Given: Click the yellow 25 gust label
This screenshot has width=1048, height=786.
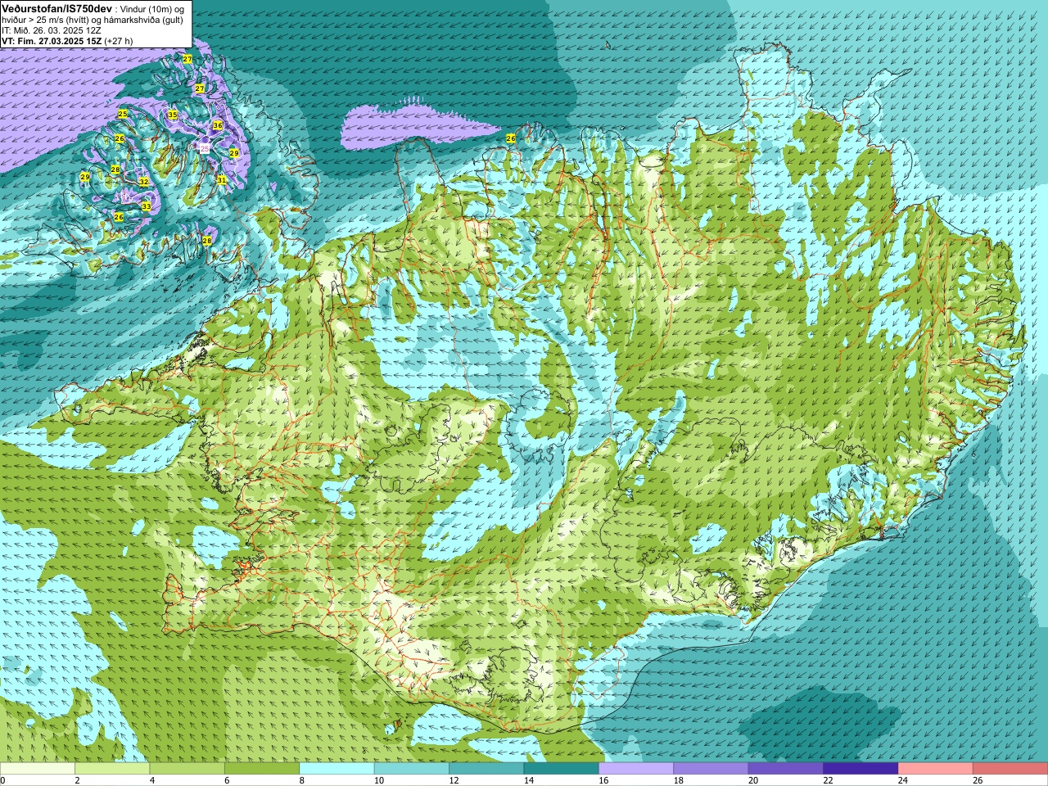Looking at the screenshot, I should [x=123, y=114].
